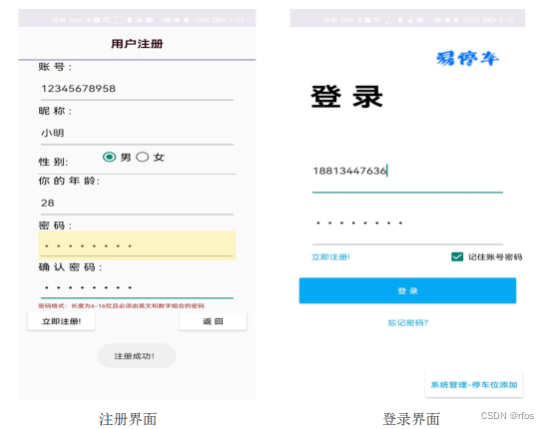The height and width of the screenshot is (429, 549).
Task: Click the 性别: label
Action: tap(53, 162)
